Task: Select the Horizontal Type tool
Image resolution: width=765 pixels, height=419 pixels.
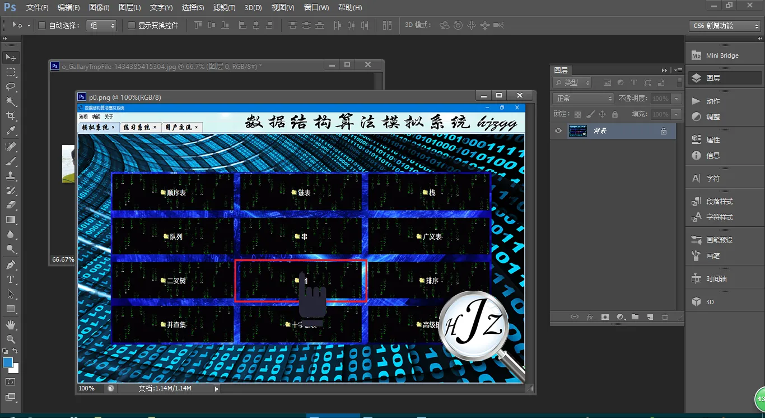Action: click(11, 280)
